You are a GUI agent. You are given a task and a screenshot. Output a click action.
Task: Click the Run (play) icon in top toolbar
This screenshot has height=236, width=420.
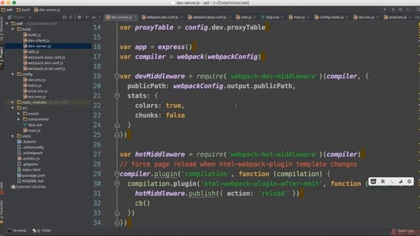393,10
